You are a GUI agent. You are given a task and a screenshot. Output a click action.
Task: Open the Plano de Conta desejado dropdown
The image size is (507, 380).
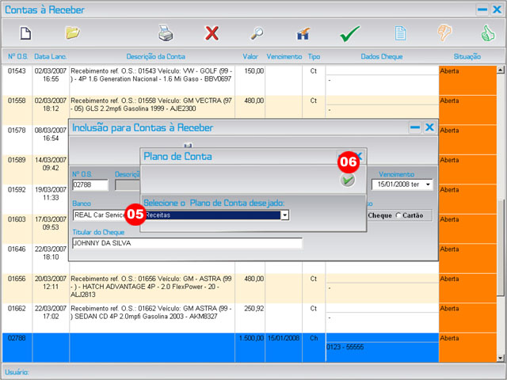point(284,215)
